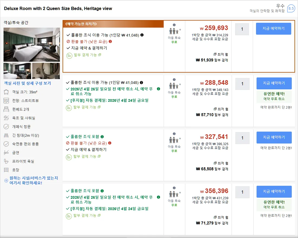Viewport: 298px width, 238px height.
Task: Open the large bedroom photo
Action: click(32, 45)
